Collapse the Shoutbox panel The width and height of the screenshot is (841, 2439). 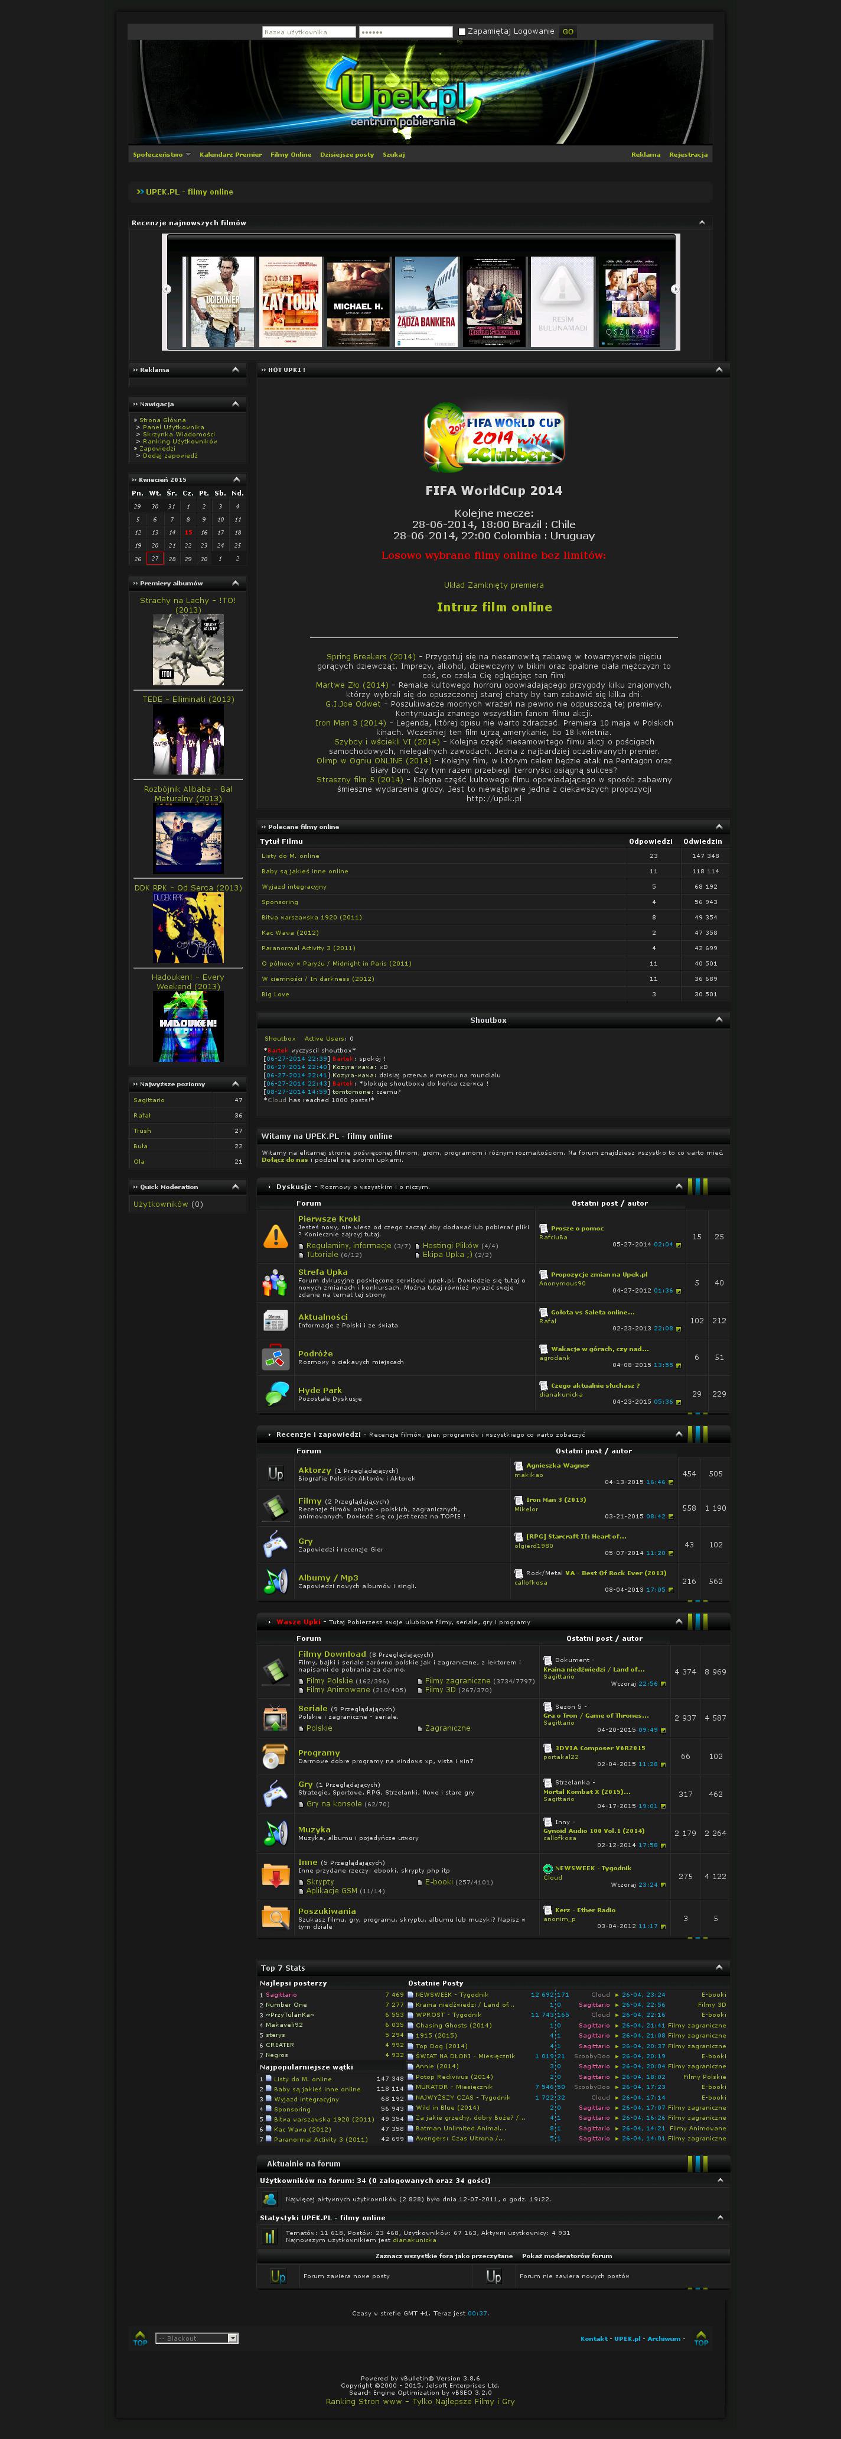[719, 1020]
